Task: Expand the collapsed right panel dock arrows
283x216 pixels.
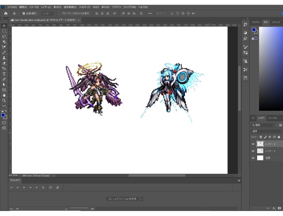Action: 248,18
